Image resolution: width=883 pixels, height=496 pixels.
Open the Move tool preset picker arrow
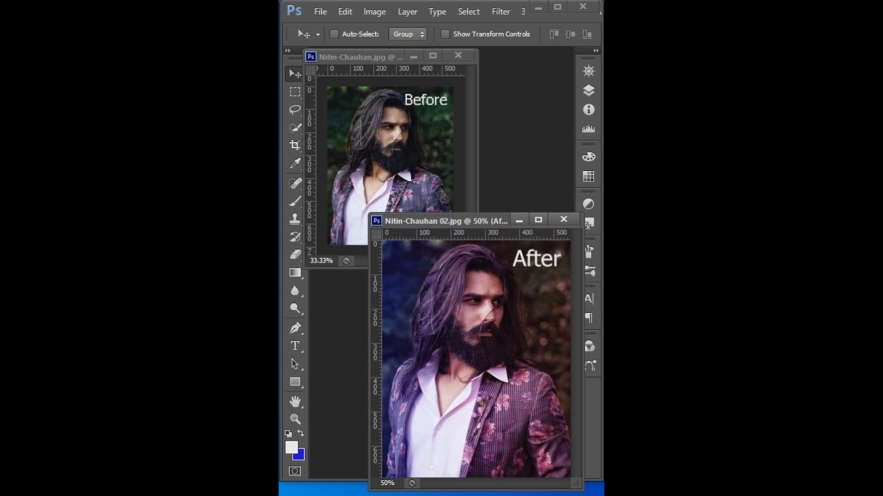(318, 34)
